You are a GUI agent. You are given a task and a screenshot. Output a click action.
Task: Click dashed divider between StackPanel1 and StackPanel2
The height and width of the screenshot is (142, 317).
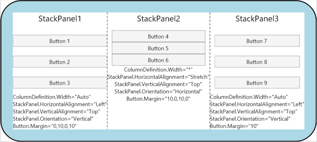(107, 115)
